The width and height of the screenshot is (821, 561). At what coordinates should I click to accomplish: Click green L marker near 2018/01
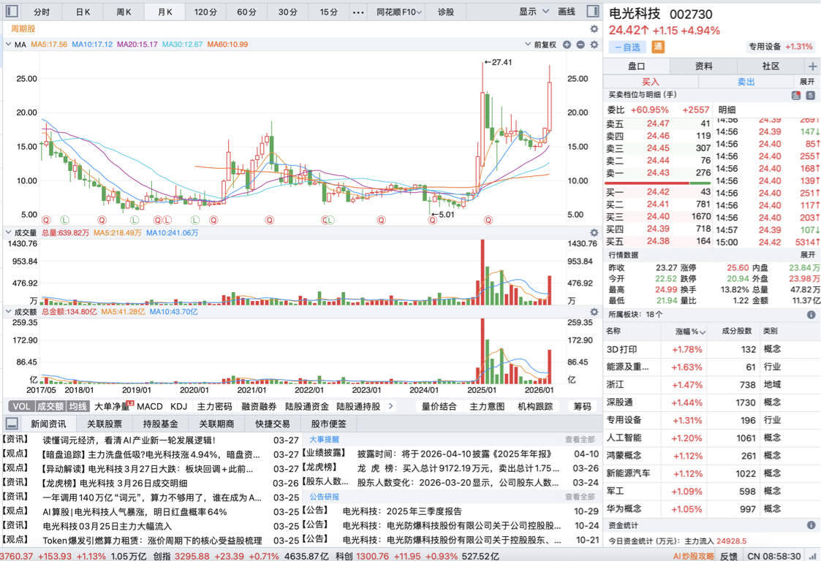coord(64,221)
